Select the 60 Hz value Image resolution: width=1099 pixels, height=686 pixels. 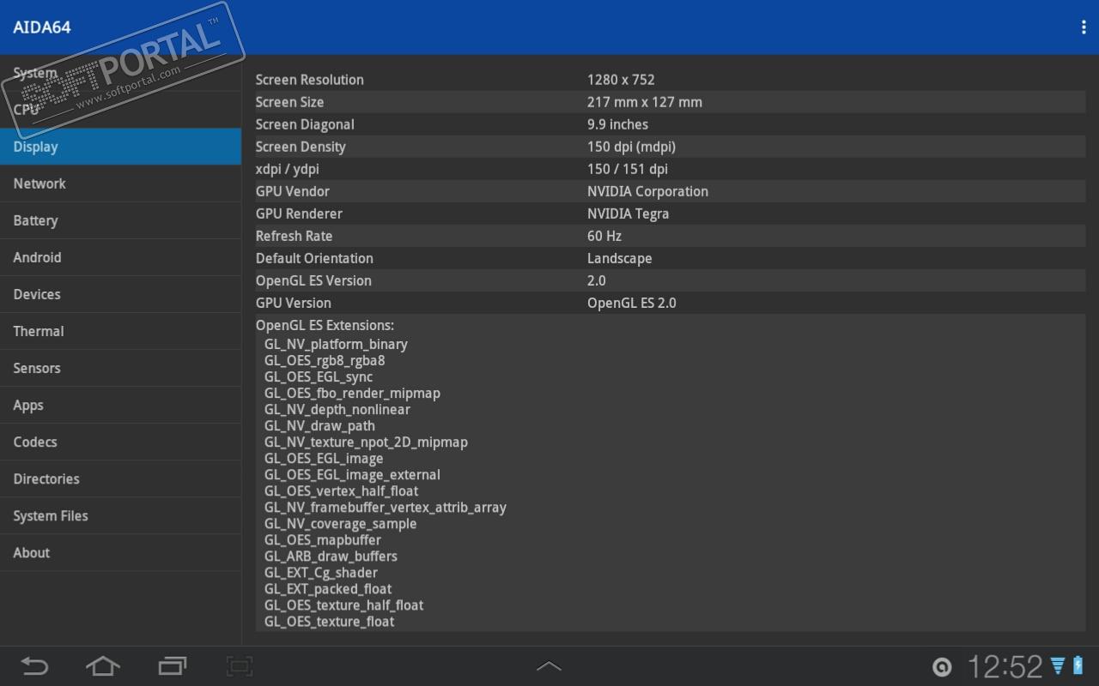tap(604, 236)
